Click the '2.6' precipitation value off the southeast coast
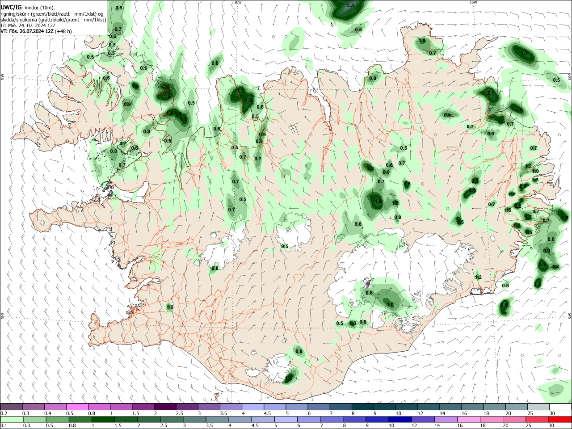The image size is (572, 429). point(505,305)
